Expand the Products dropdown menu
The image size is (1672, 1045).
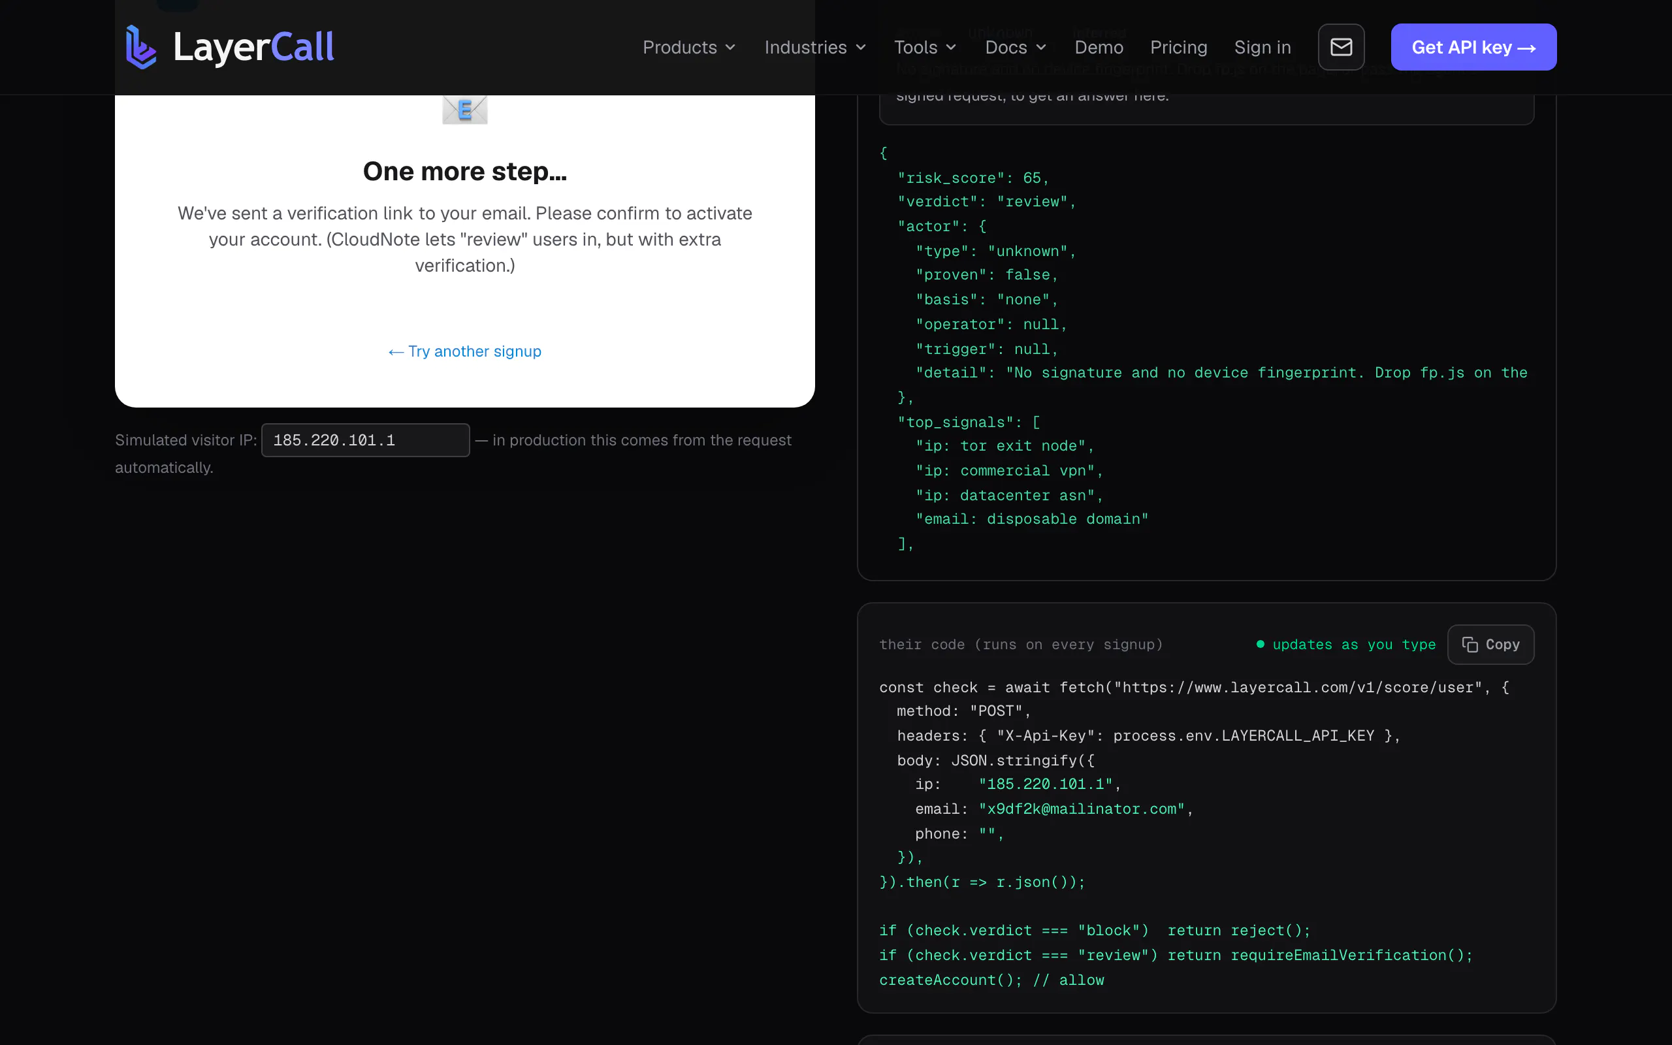689,47
